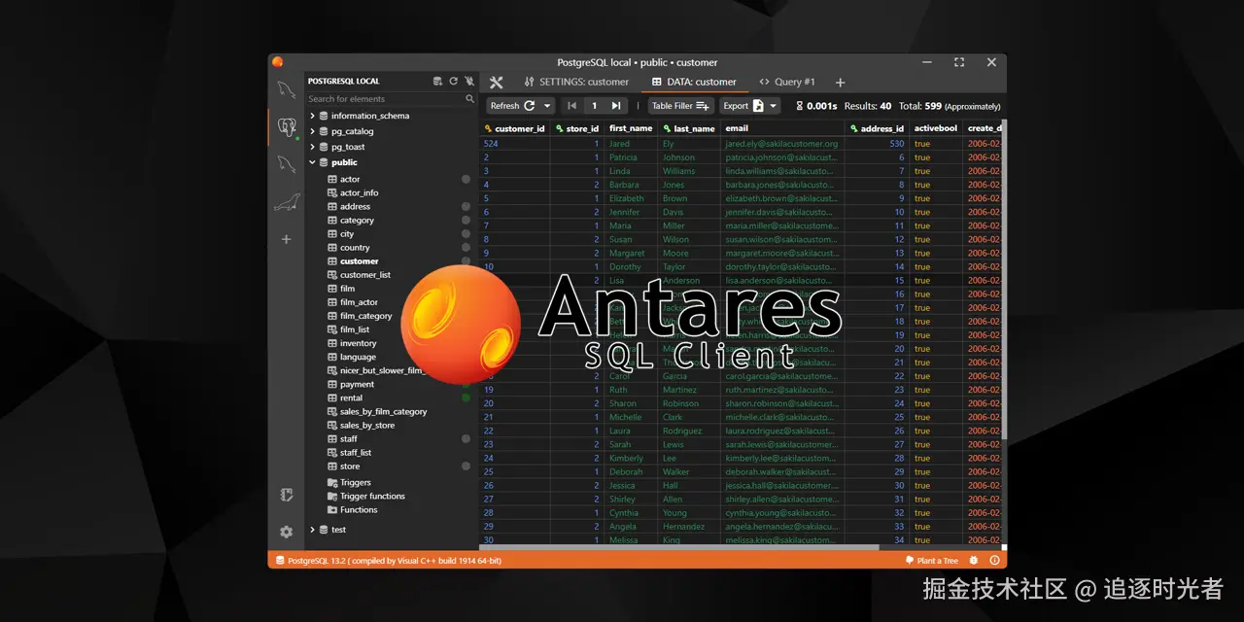Select the address_id 530 cell
Screen dimensions: 1244x622
(878, 144)
